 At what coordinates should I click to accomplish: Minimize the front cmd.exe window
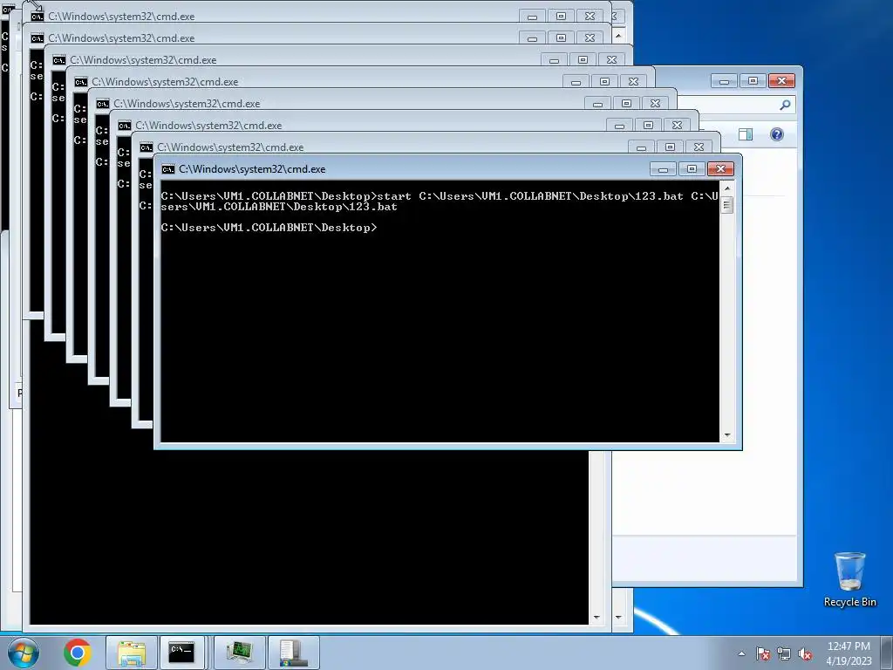coord(663,169)
